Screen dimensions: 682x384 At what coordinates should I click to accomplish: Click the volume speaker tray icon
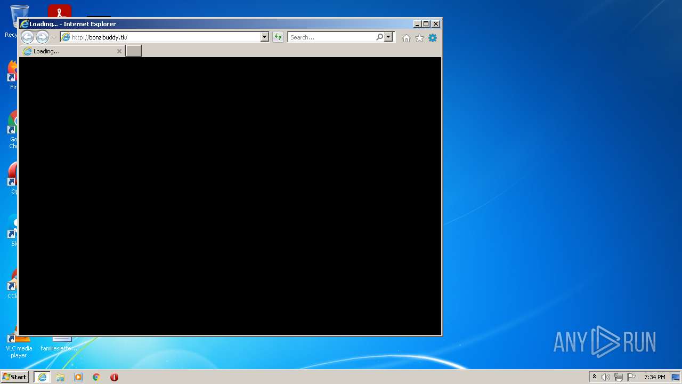coord(606,377)
